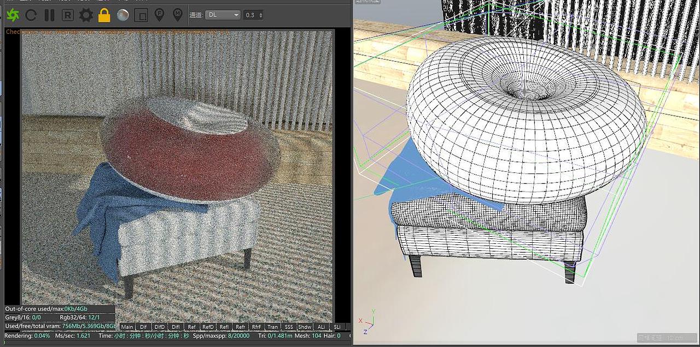Screen dimensions: 700x347
Task: Select the material picker M pin icon
Action: pyautogui.click(x=177, y=15)
